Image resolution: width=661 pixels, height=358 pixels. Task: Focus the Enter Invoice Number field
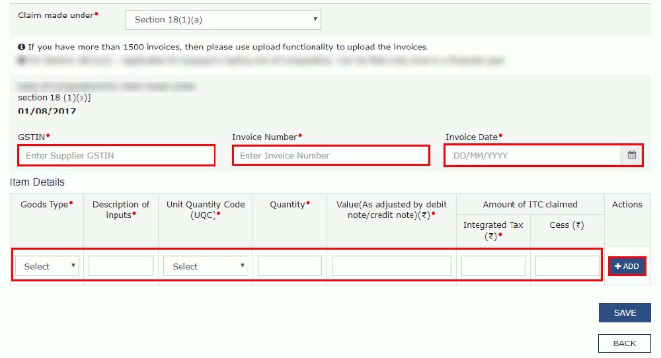click(330, 156)
